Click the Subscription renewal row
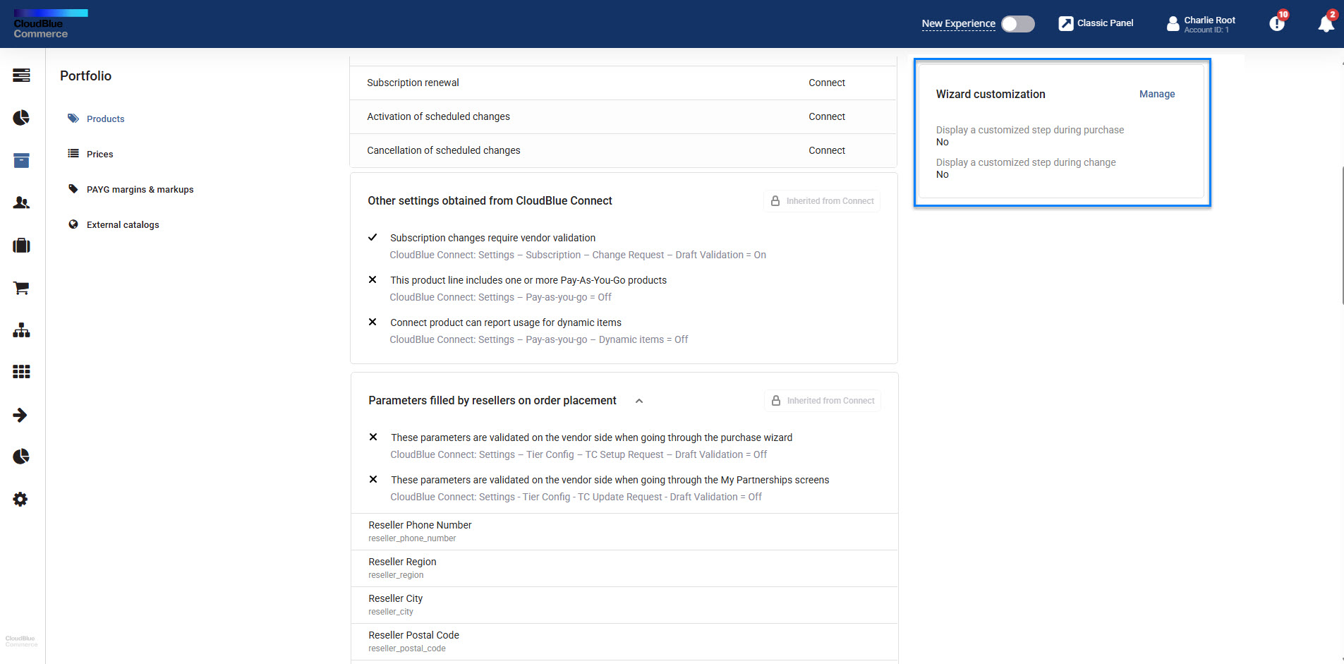Viewport: 1344px width, 664px height. [623, 83]
